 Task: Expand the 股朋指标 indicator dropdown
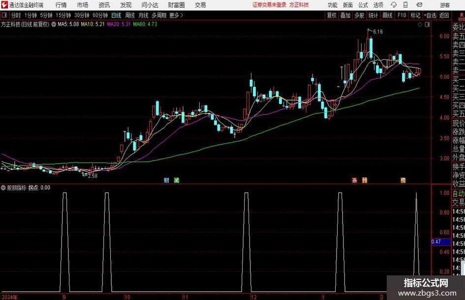pos(3,188)
